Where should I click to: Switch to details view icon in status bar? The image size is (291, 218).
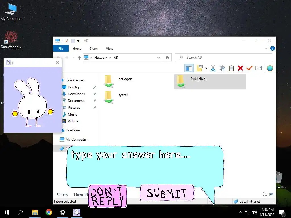point(265,194)
